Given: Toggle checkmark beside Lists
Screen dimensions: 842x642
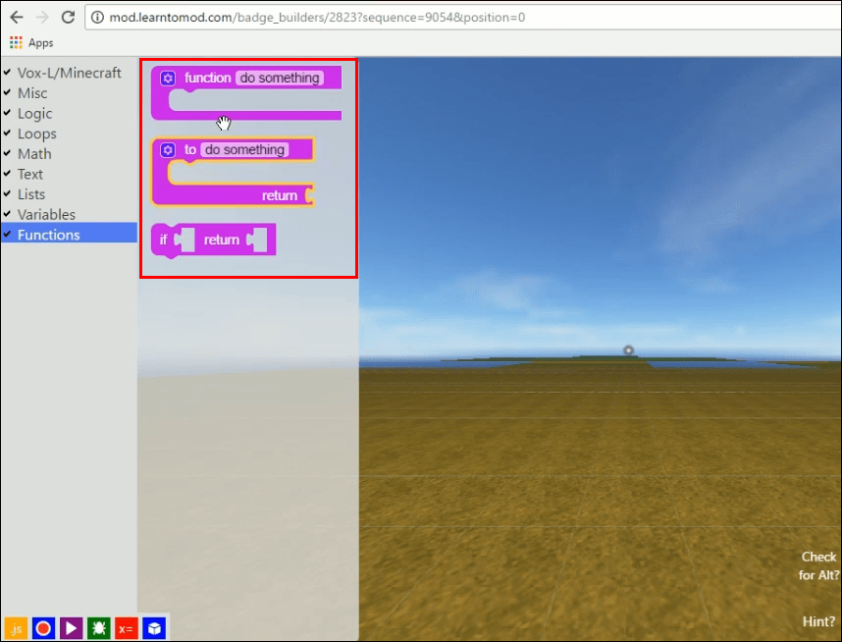Looking at the screenshot, I should pyautogui.click(x=7, y=193).
